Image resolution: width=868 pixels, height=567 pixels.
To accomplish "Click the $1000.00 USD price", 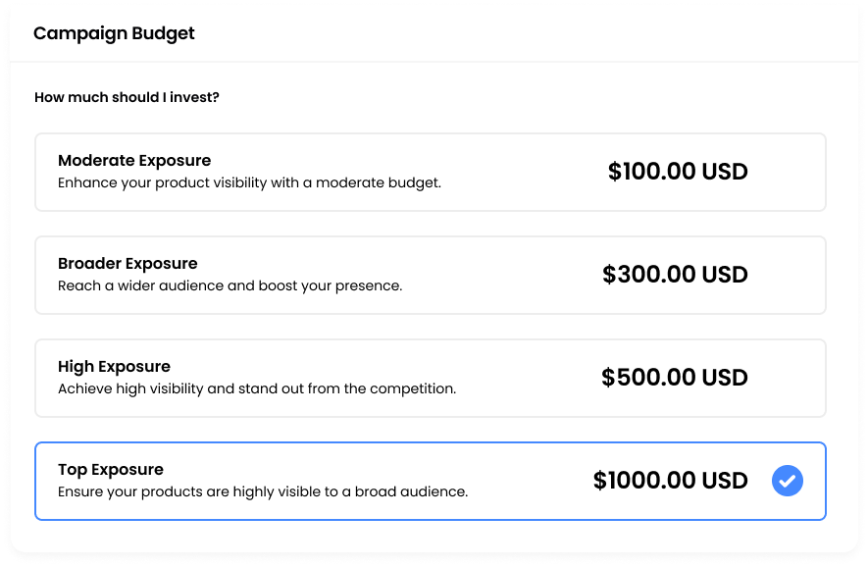I will (x=671, y=481).
